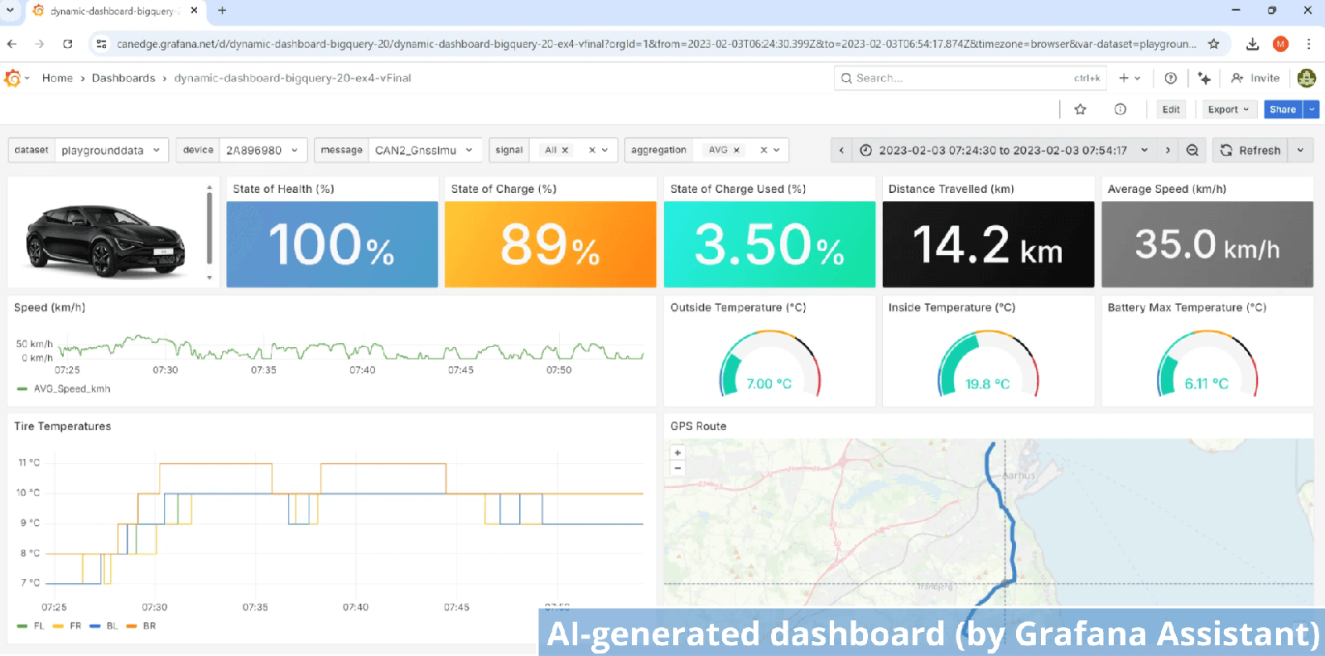The width and height of the screenshot is (1325, 656).
Task: Open the time range picker
Action: click(x=1004, y=150)
